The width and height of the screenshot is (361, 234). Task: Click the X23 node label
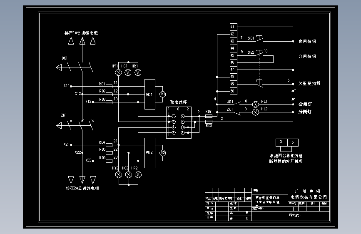coord(88,160)
